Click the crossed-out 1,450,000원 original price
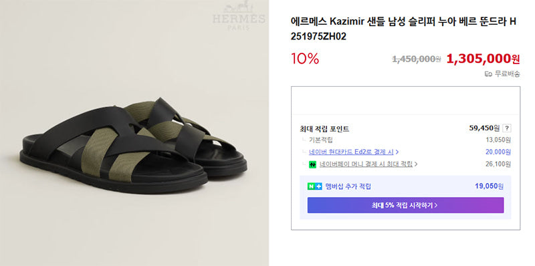The image size is (535, 266). pyautogui.click(x=416, y=59)
